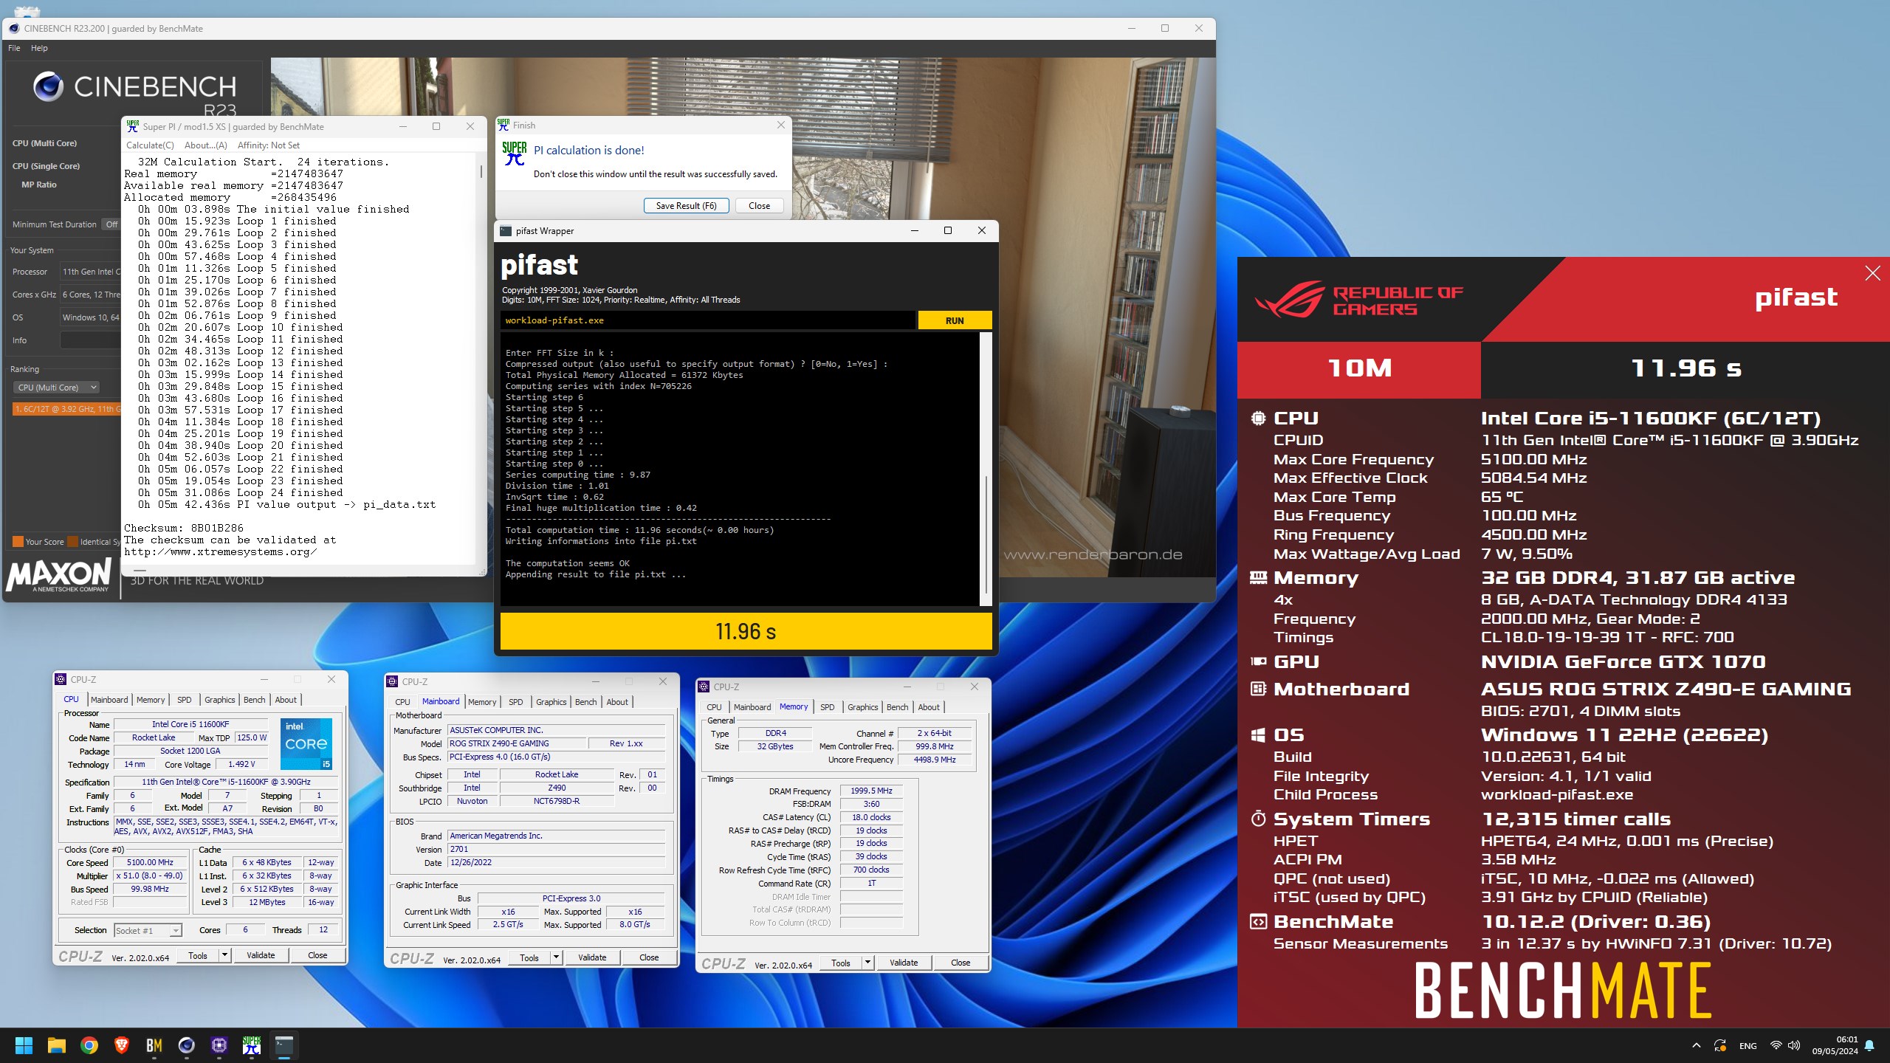
Task: Open File Explorer from taskbar
Action: 57,1045
